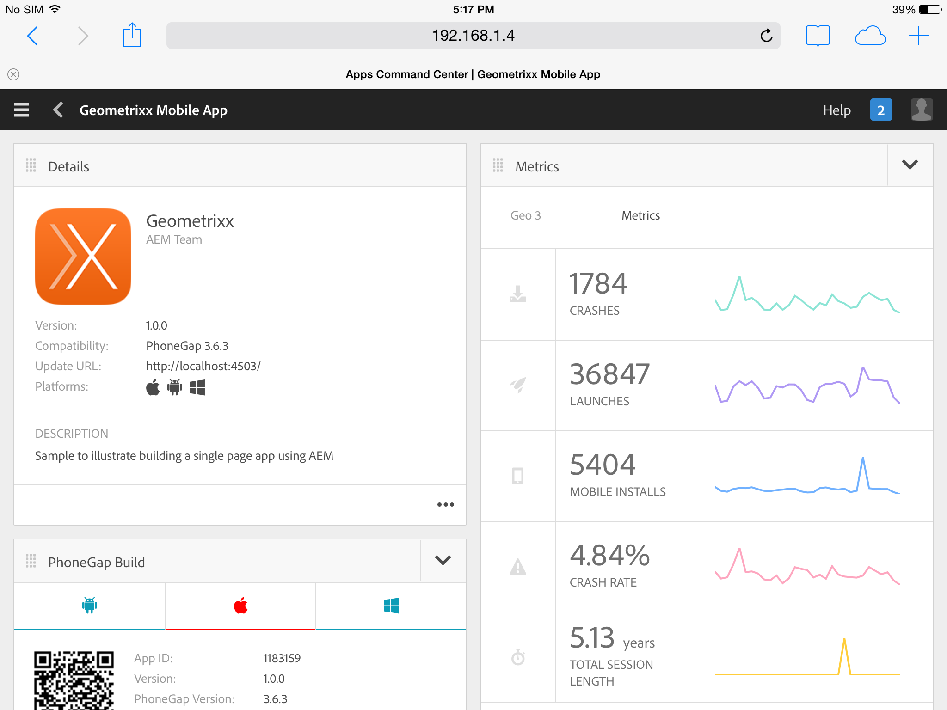Add new Safari tab with plus

[x=918, y=36]
